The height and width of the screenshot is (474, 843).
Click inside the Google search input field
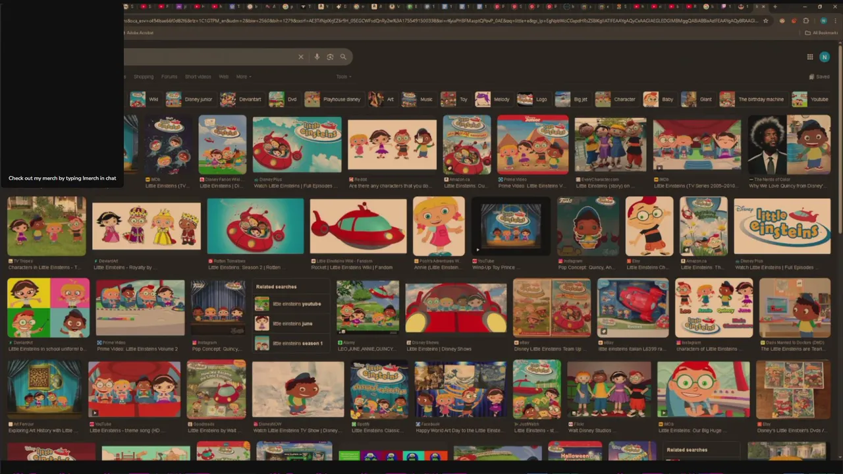point(209,57)
